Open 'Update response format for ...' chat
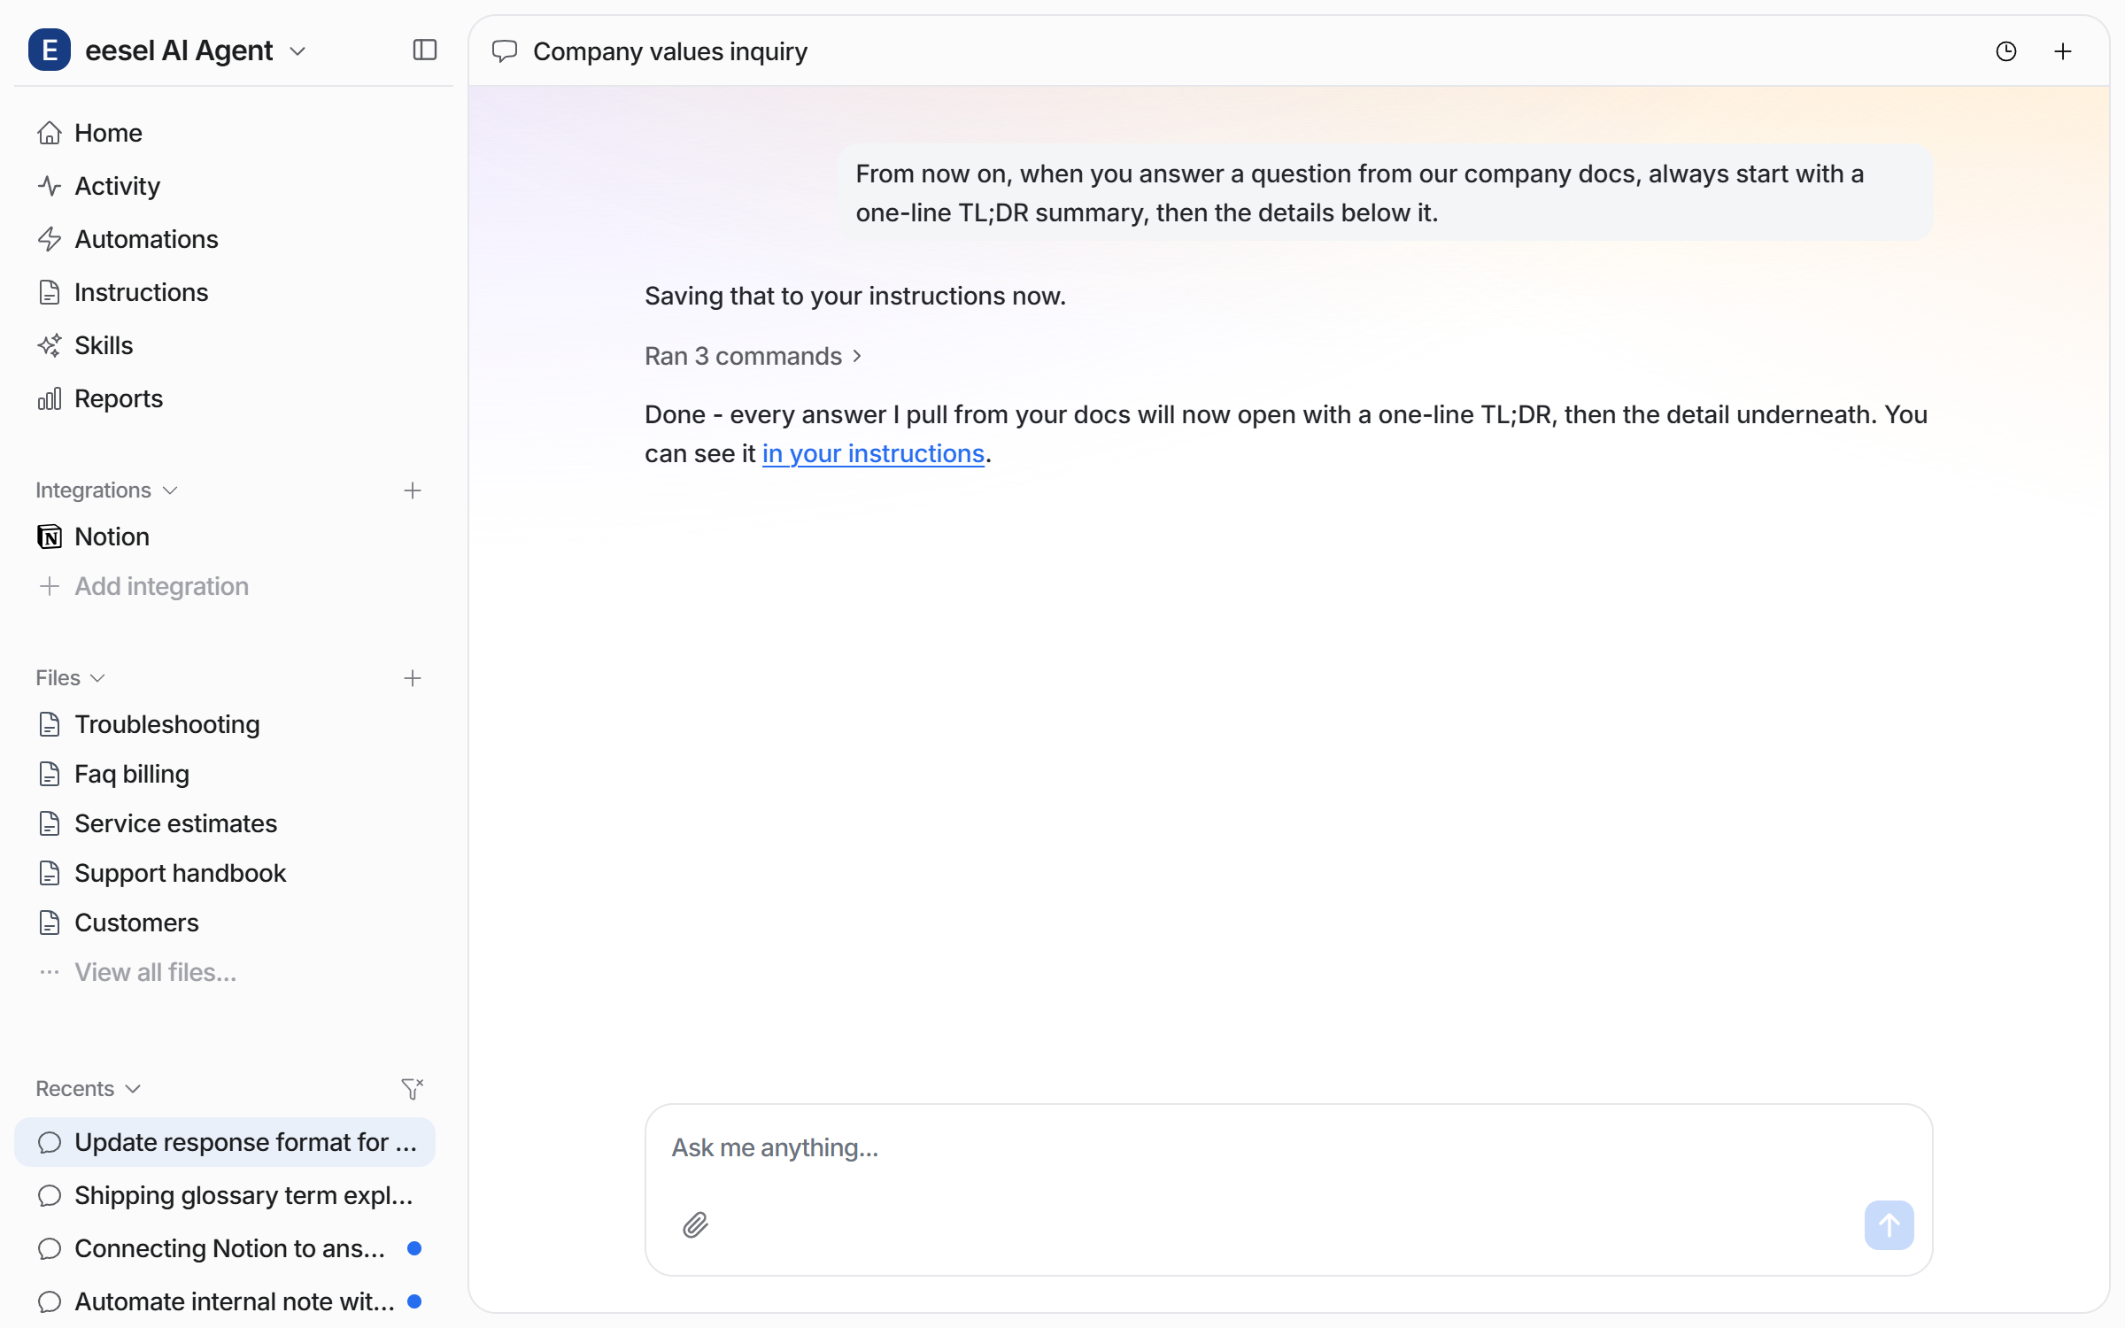Image resolution: width=2125 pixels, height=1328 pixels. tap(225, 1142)
